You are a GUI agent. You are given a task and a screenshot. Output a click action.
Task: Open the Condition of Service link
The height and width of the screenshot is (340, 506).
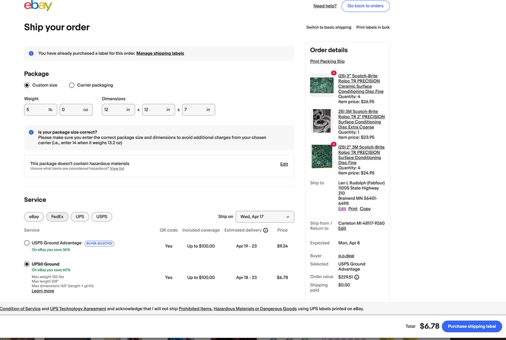pos(20,309)
